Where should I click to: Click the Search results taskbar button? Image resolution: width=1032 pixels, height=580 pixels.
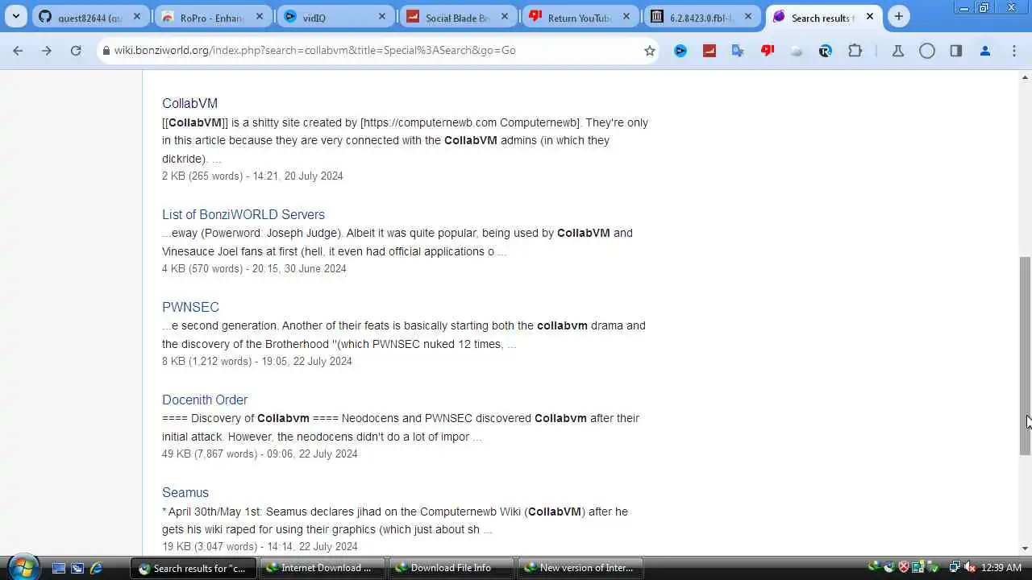click(193, 568)
